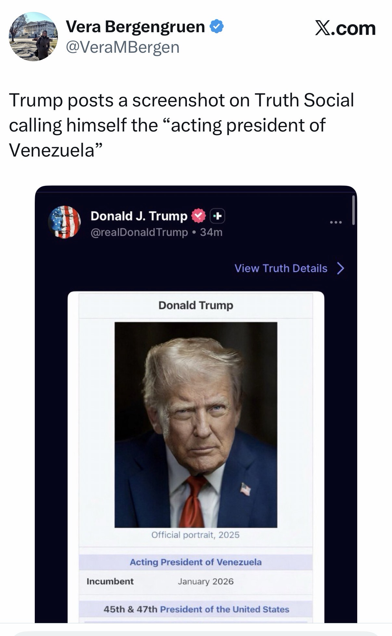392x636 pixels.
Task: Click the Donald Trump infobox title
Action: coord(196,305)
